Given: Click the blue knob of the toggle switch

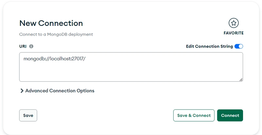Looking at the screenshot, I should click(x=241, y=47).
